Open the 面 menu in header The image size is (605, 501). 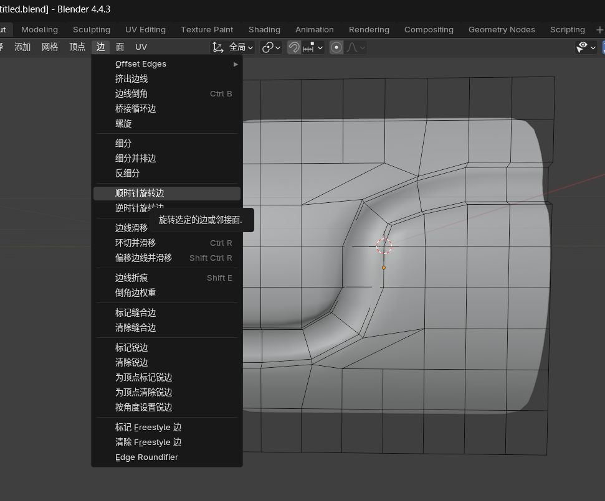click(120, 47)
